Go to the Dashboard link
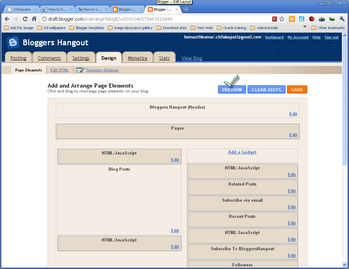Viewport: 349px width, 269px height. (x=274, y=37)
